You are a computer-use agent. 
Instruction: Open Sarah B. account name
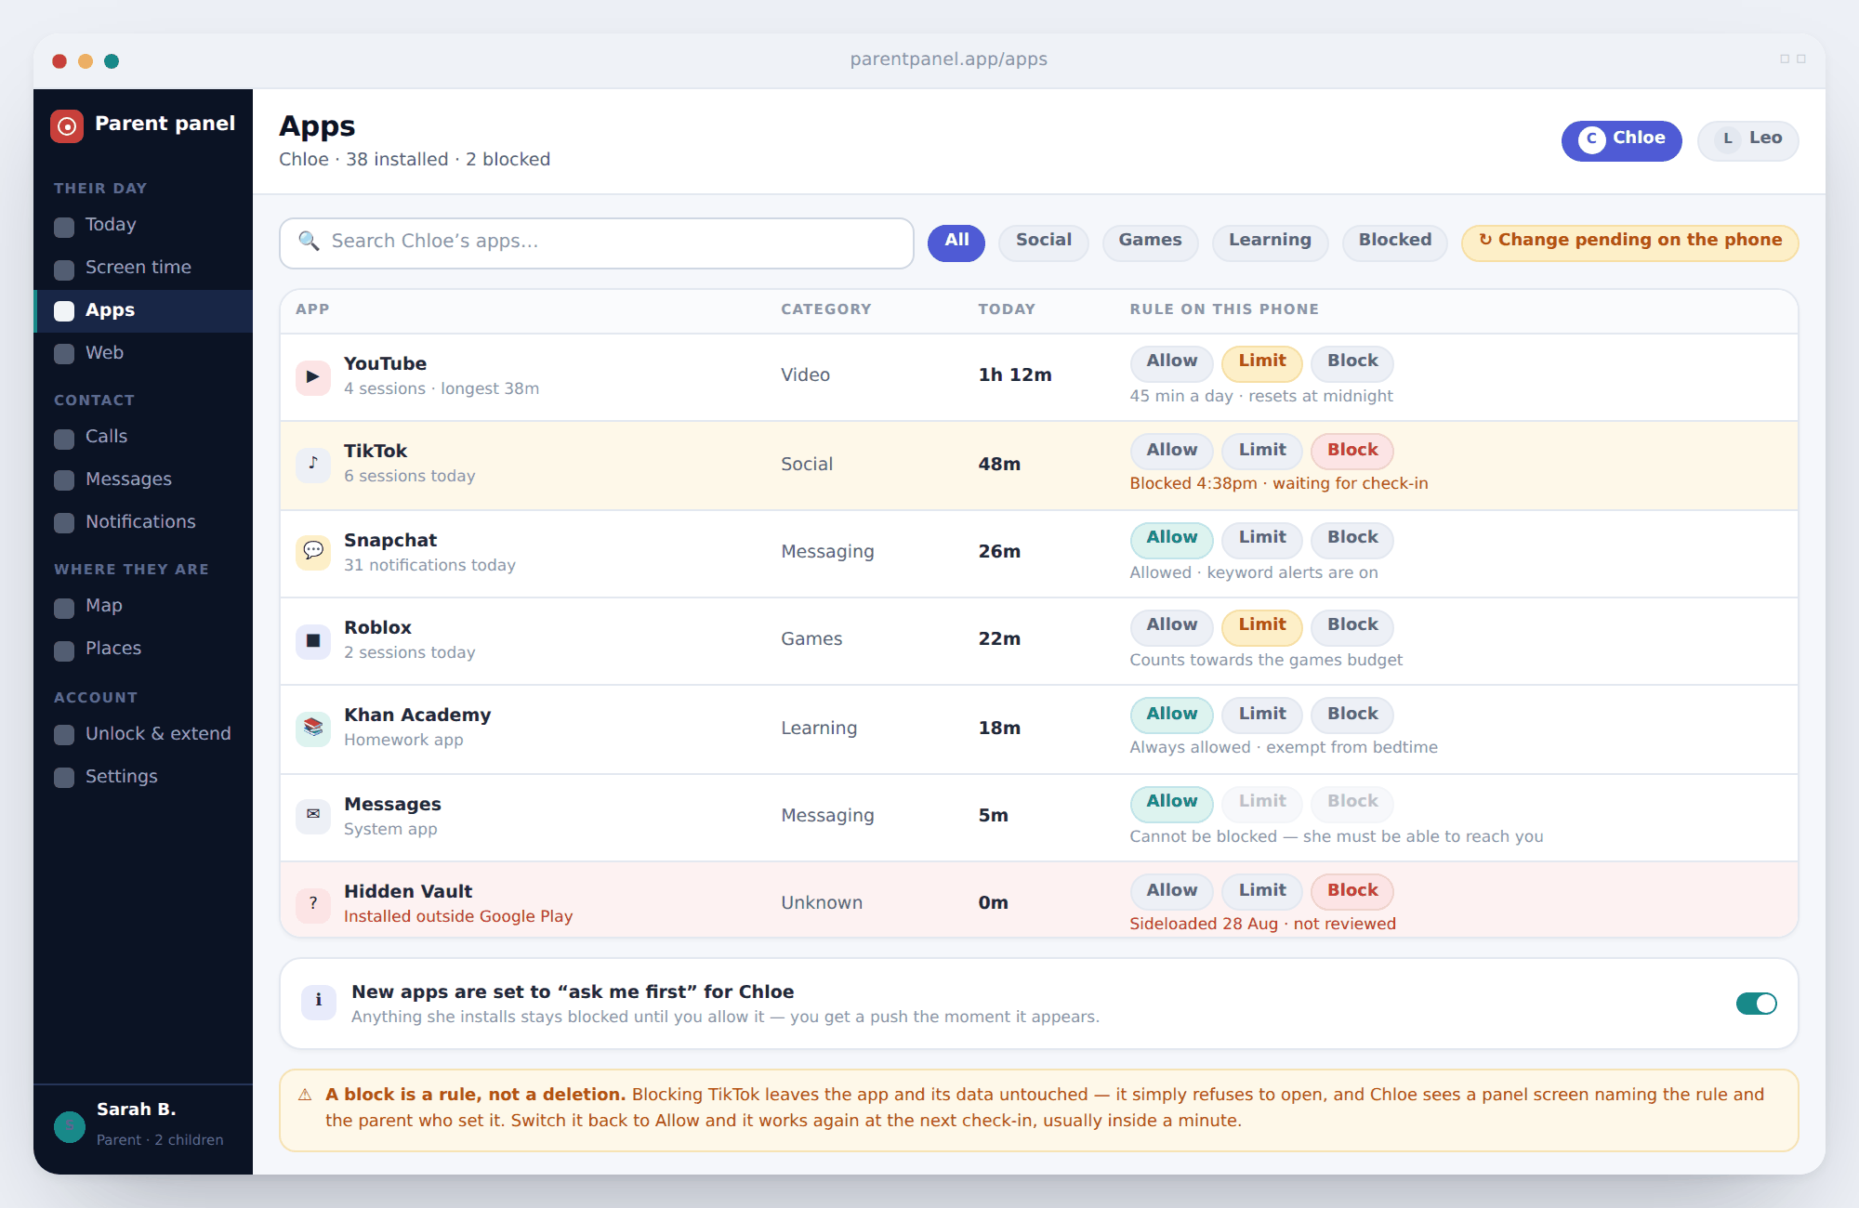(136, 1110)
